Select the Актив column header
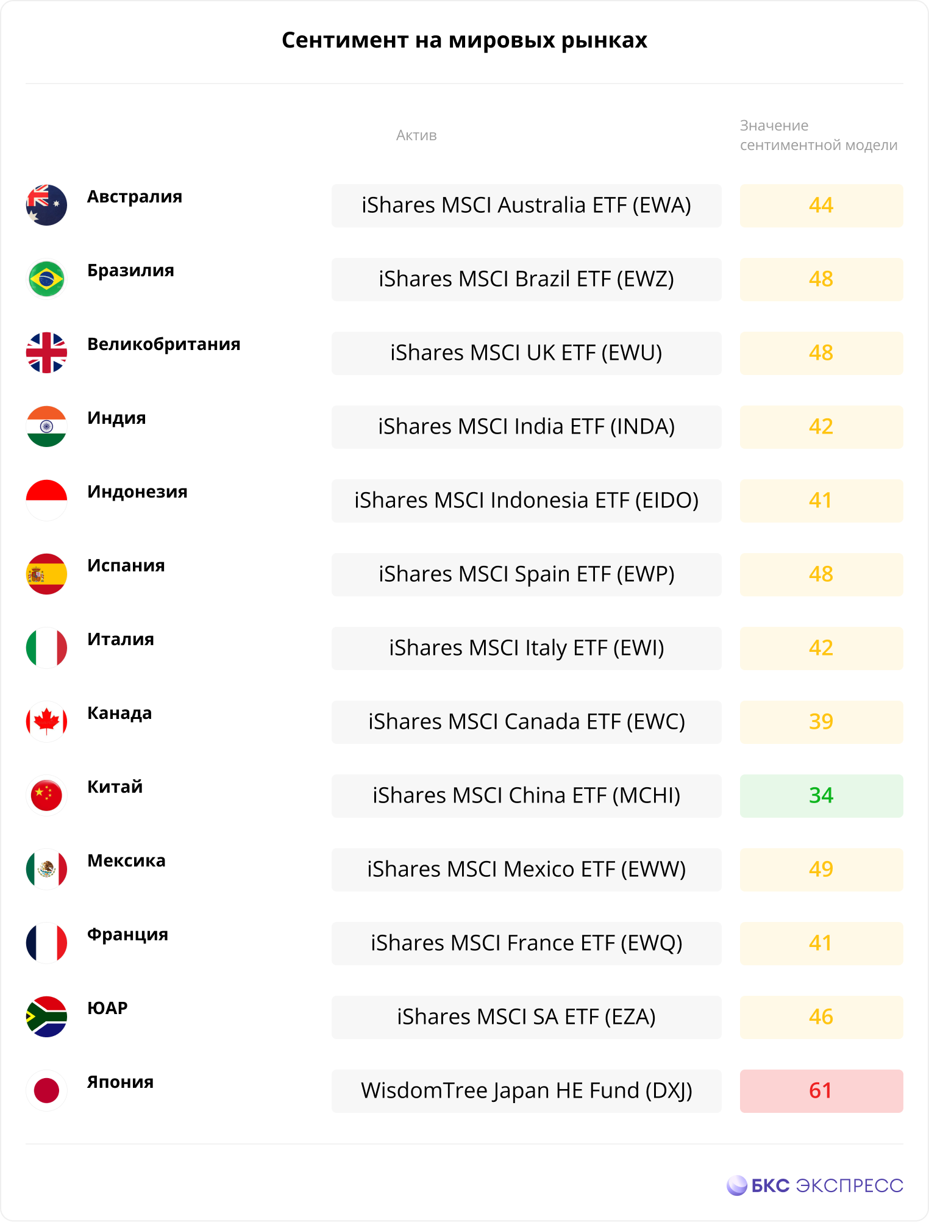Image resolution: width=929 pixels, height=1222 pixels. point(416,135)
